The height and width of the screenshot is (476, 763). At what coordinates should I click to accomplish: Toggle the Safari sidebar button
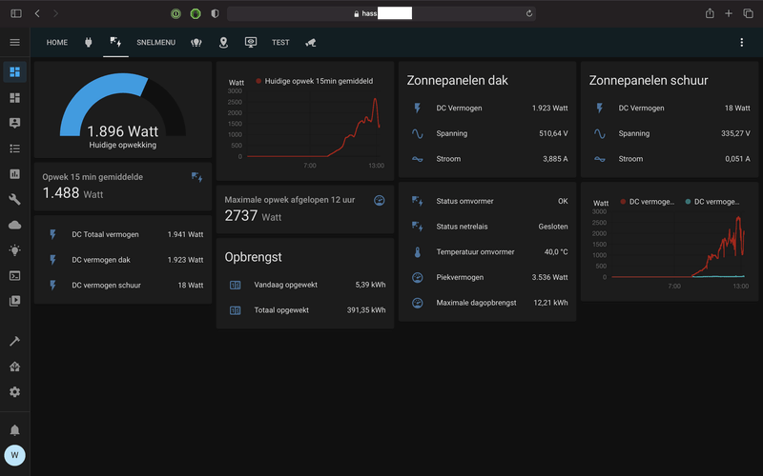click(x=16, y=13)
